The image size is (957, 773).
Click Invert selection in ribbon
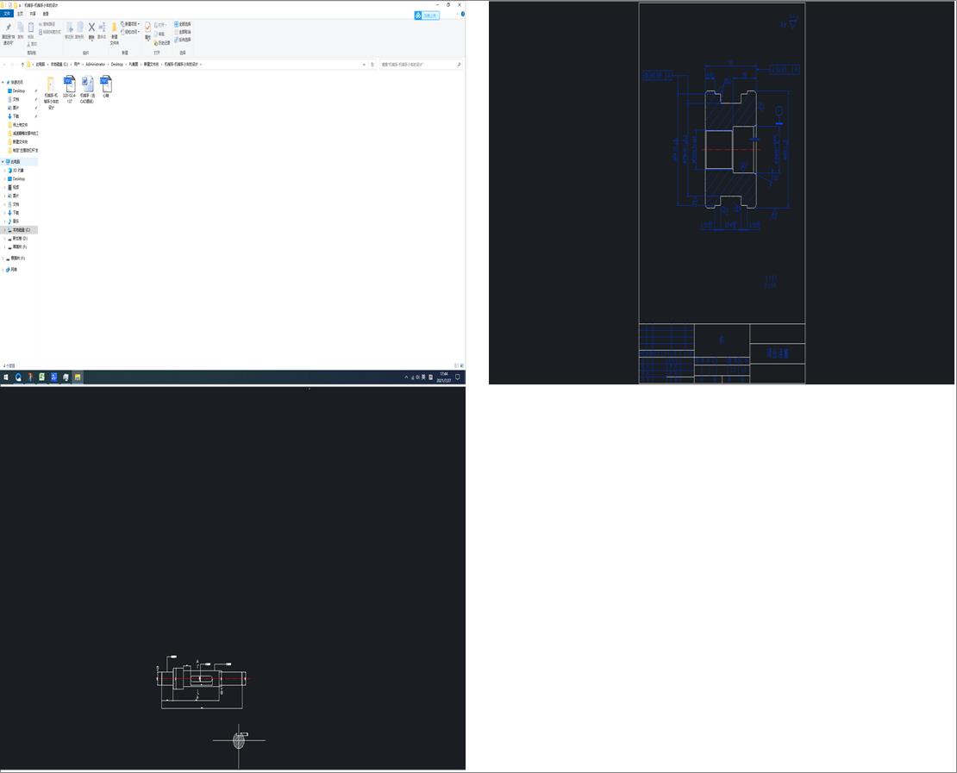[x=183, y=40]
